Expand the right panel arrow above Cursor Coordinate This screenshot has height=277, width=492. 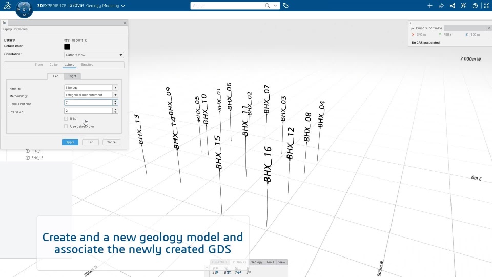(411, 23)
